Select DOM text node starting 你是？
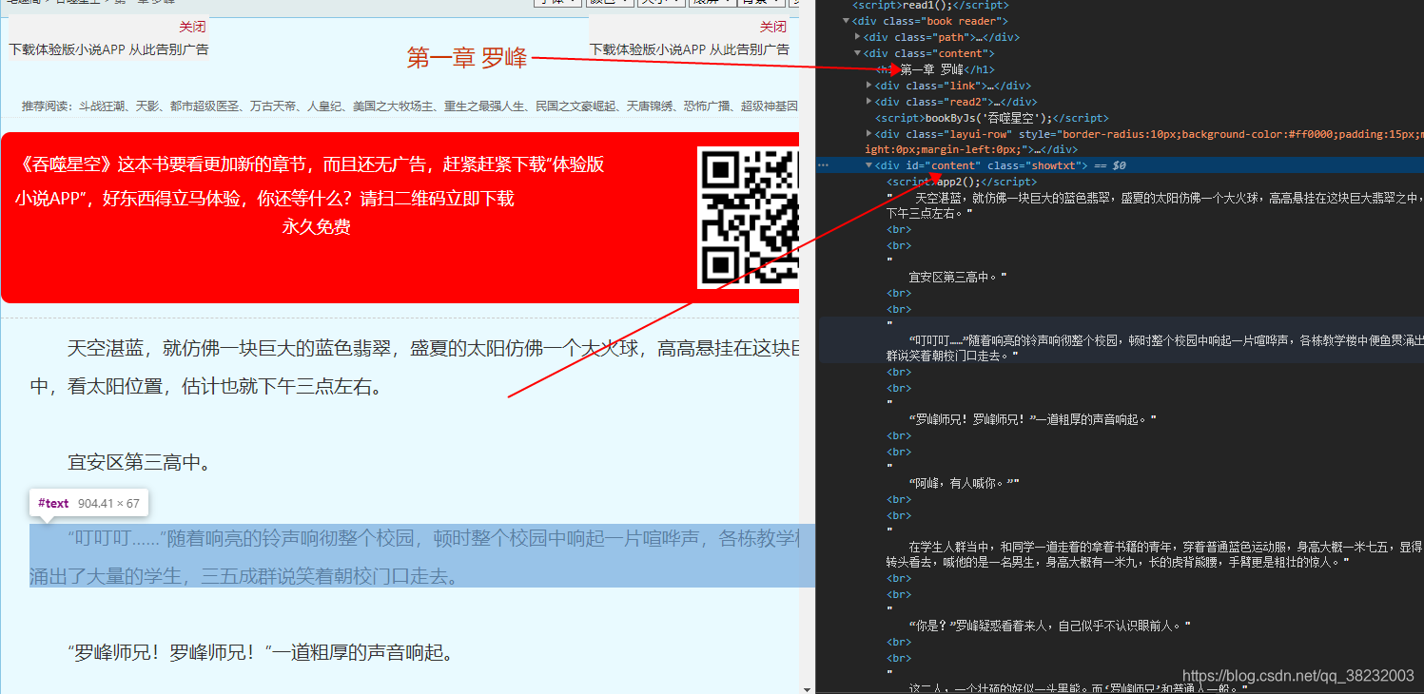 (x=1050, y=626)
